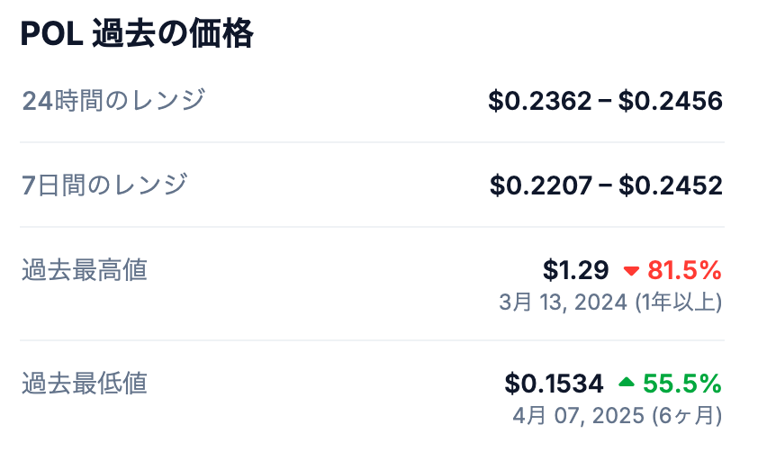Click the POL 過去の価格 heading
The image size is (767, 452).
pyautogui.click(x=137, y=34)
